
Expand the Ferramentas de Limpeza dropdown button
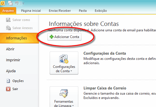[x=64, y=97]
